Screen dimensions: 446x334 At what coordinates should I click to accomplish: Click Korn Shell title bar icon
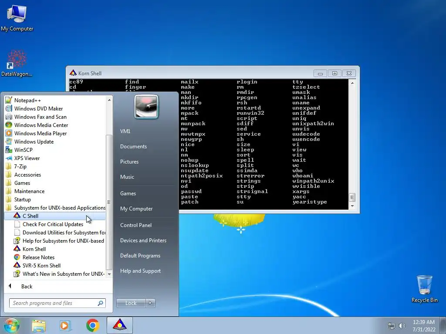tap(73, 73)
